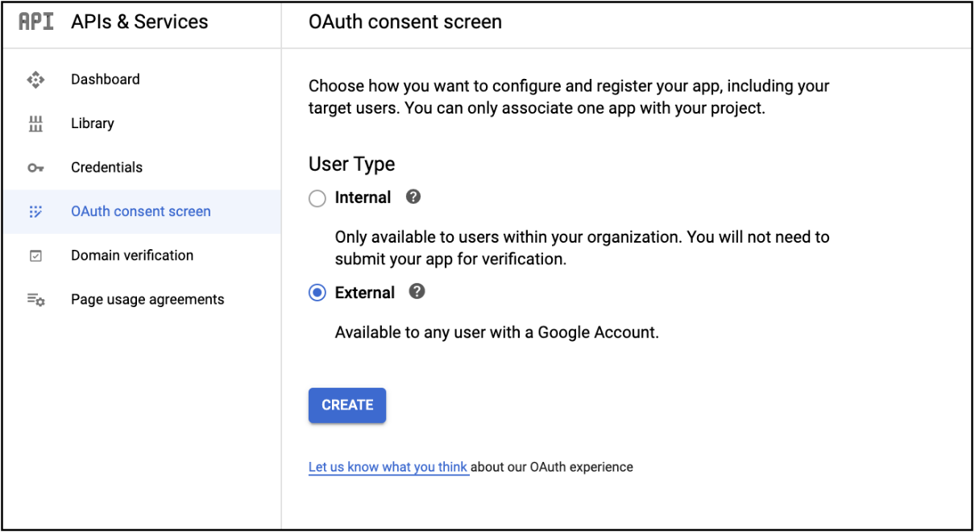
Task: Click the APIs & Services header title
Action: 139,23
